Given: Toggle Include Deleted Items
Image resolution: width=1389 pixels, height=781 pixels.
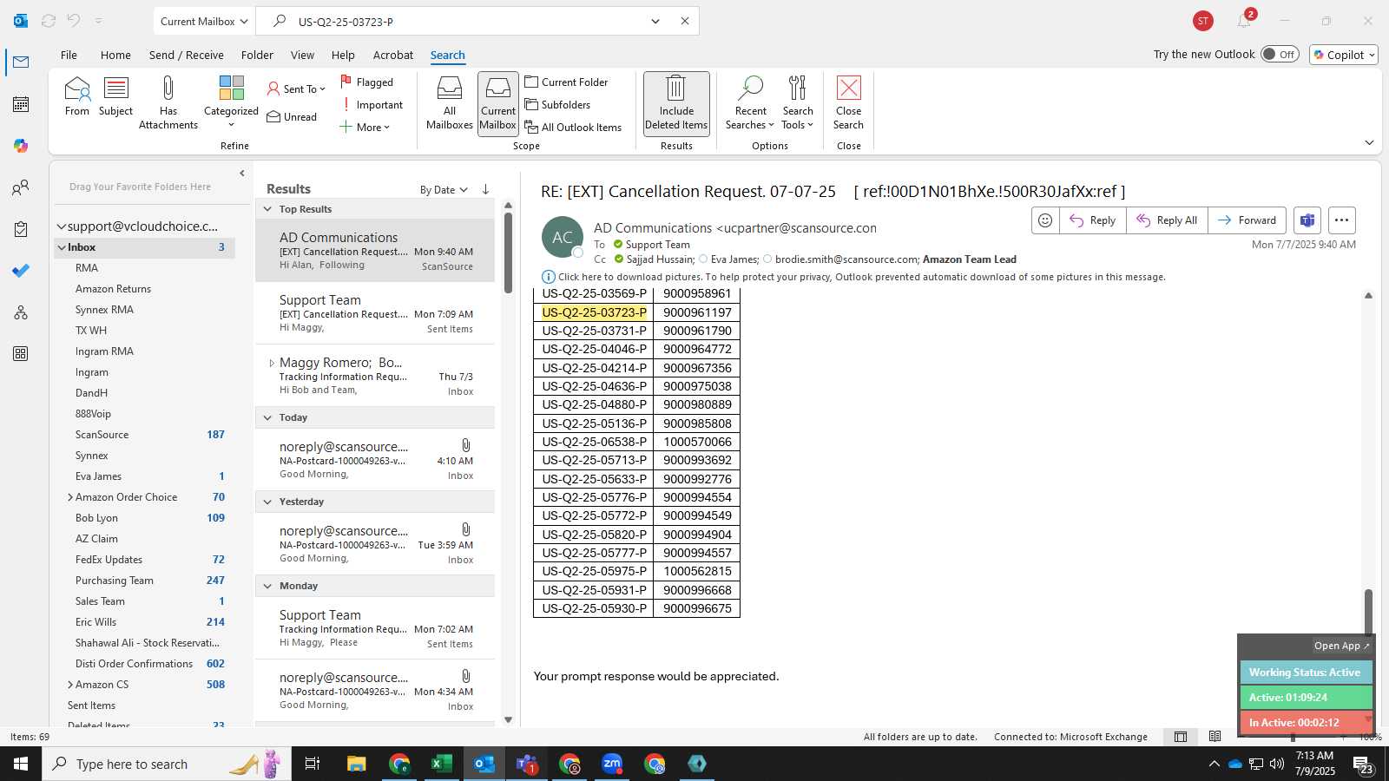Looking at the screenshot, I should 676,102.
